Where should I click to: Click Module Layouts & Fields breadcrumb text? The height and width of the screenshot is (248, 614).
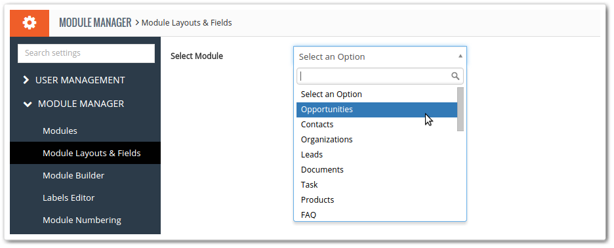click(x=186, y=23)
